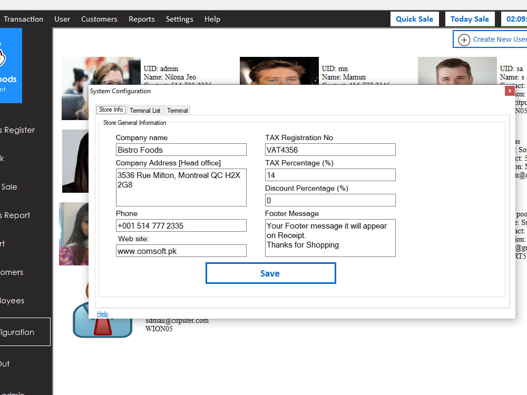The width and height of the screenshot is (527, 395).
Task: Click the Company name input field
Action: [x=181, y=150]
